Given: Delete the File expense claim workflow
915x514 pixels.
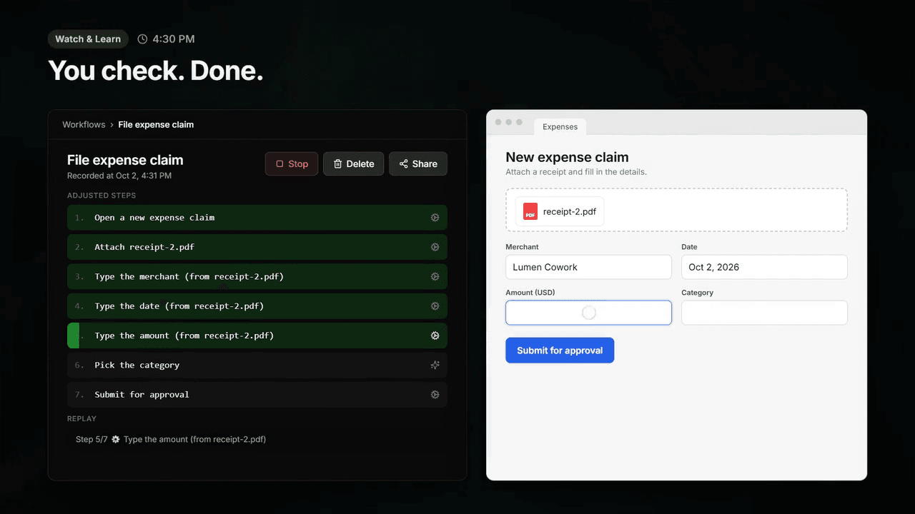Looking at the screenshot, I should [x=353, y=163].
